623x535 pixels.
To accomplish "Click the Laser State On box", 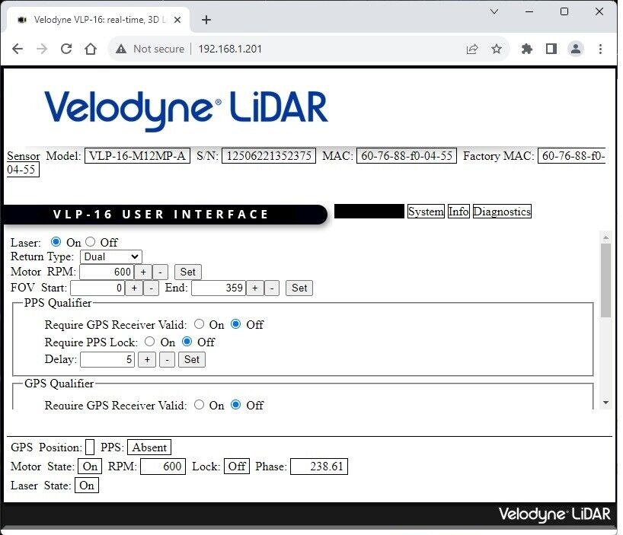I will 87,486.
